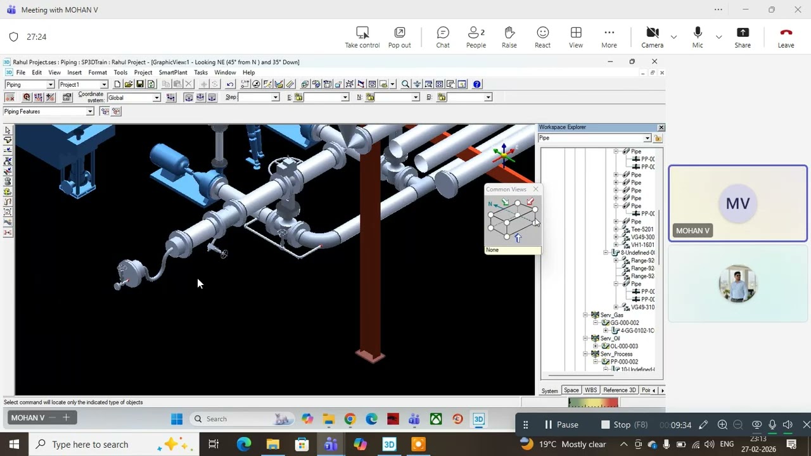Pause the screen recording
The height and width of the screenshot is (456, 811).
coord(561,425)
